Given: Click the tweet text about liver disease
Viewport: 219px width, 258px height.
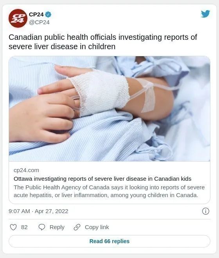Looking at the screenshot, I should click(x=103, y=42).
